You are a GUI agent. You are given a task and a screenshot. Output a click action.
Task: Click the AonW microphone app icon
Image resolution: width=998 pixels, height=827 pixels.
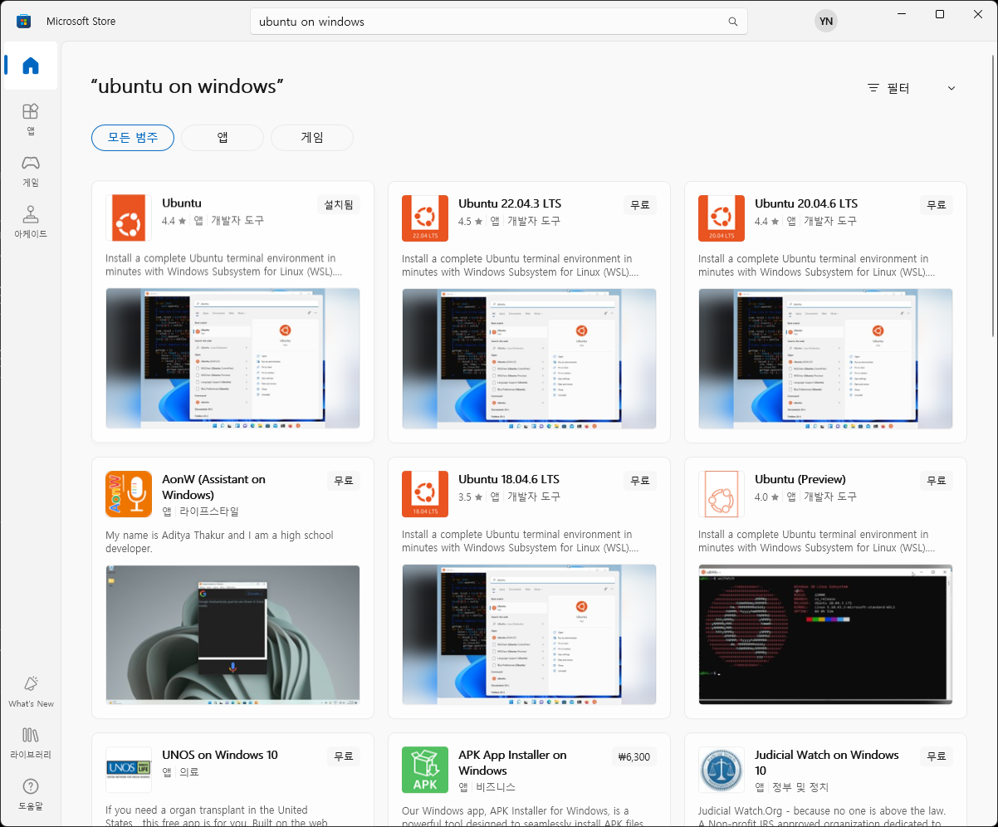(x=129, y=494)
